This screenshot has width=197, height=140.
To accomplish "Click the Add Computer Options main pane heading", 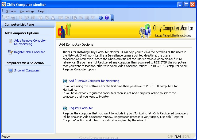I will [x=76, y=45].
